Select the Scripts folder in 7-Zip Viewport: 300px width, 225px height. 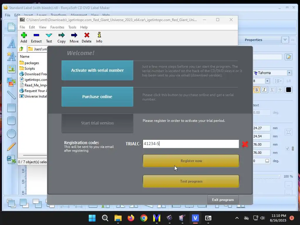click(27, 69)
